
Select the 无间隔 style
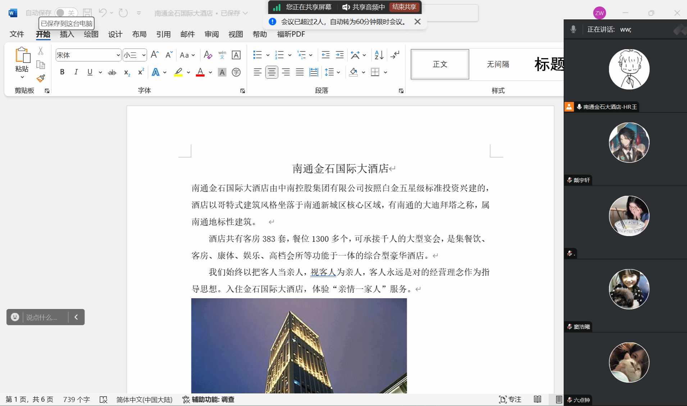click(x=498, y=64)
